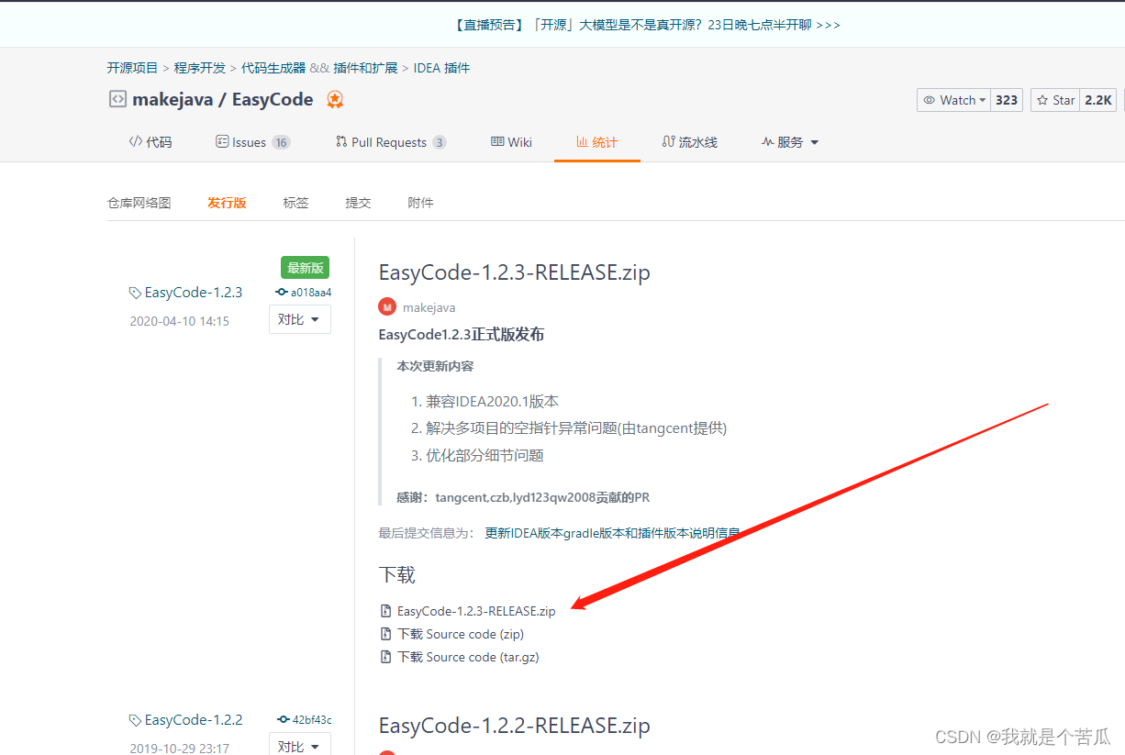Select the 代码 tab icon
This screenshot has height=755, width=1125.
(136, 141)
